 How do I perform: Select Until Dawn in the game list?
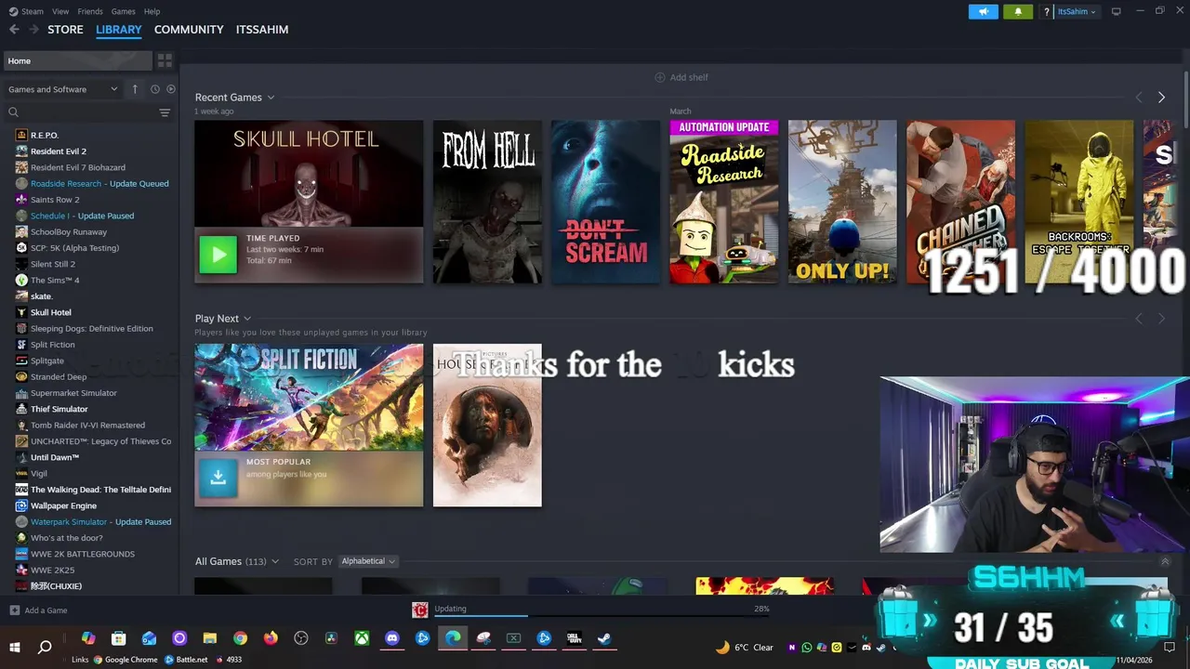pos(55,457)
